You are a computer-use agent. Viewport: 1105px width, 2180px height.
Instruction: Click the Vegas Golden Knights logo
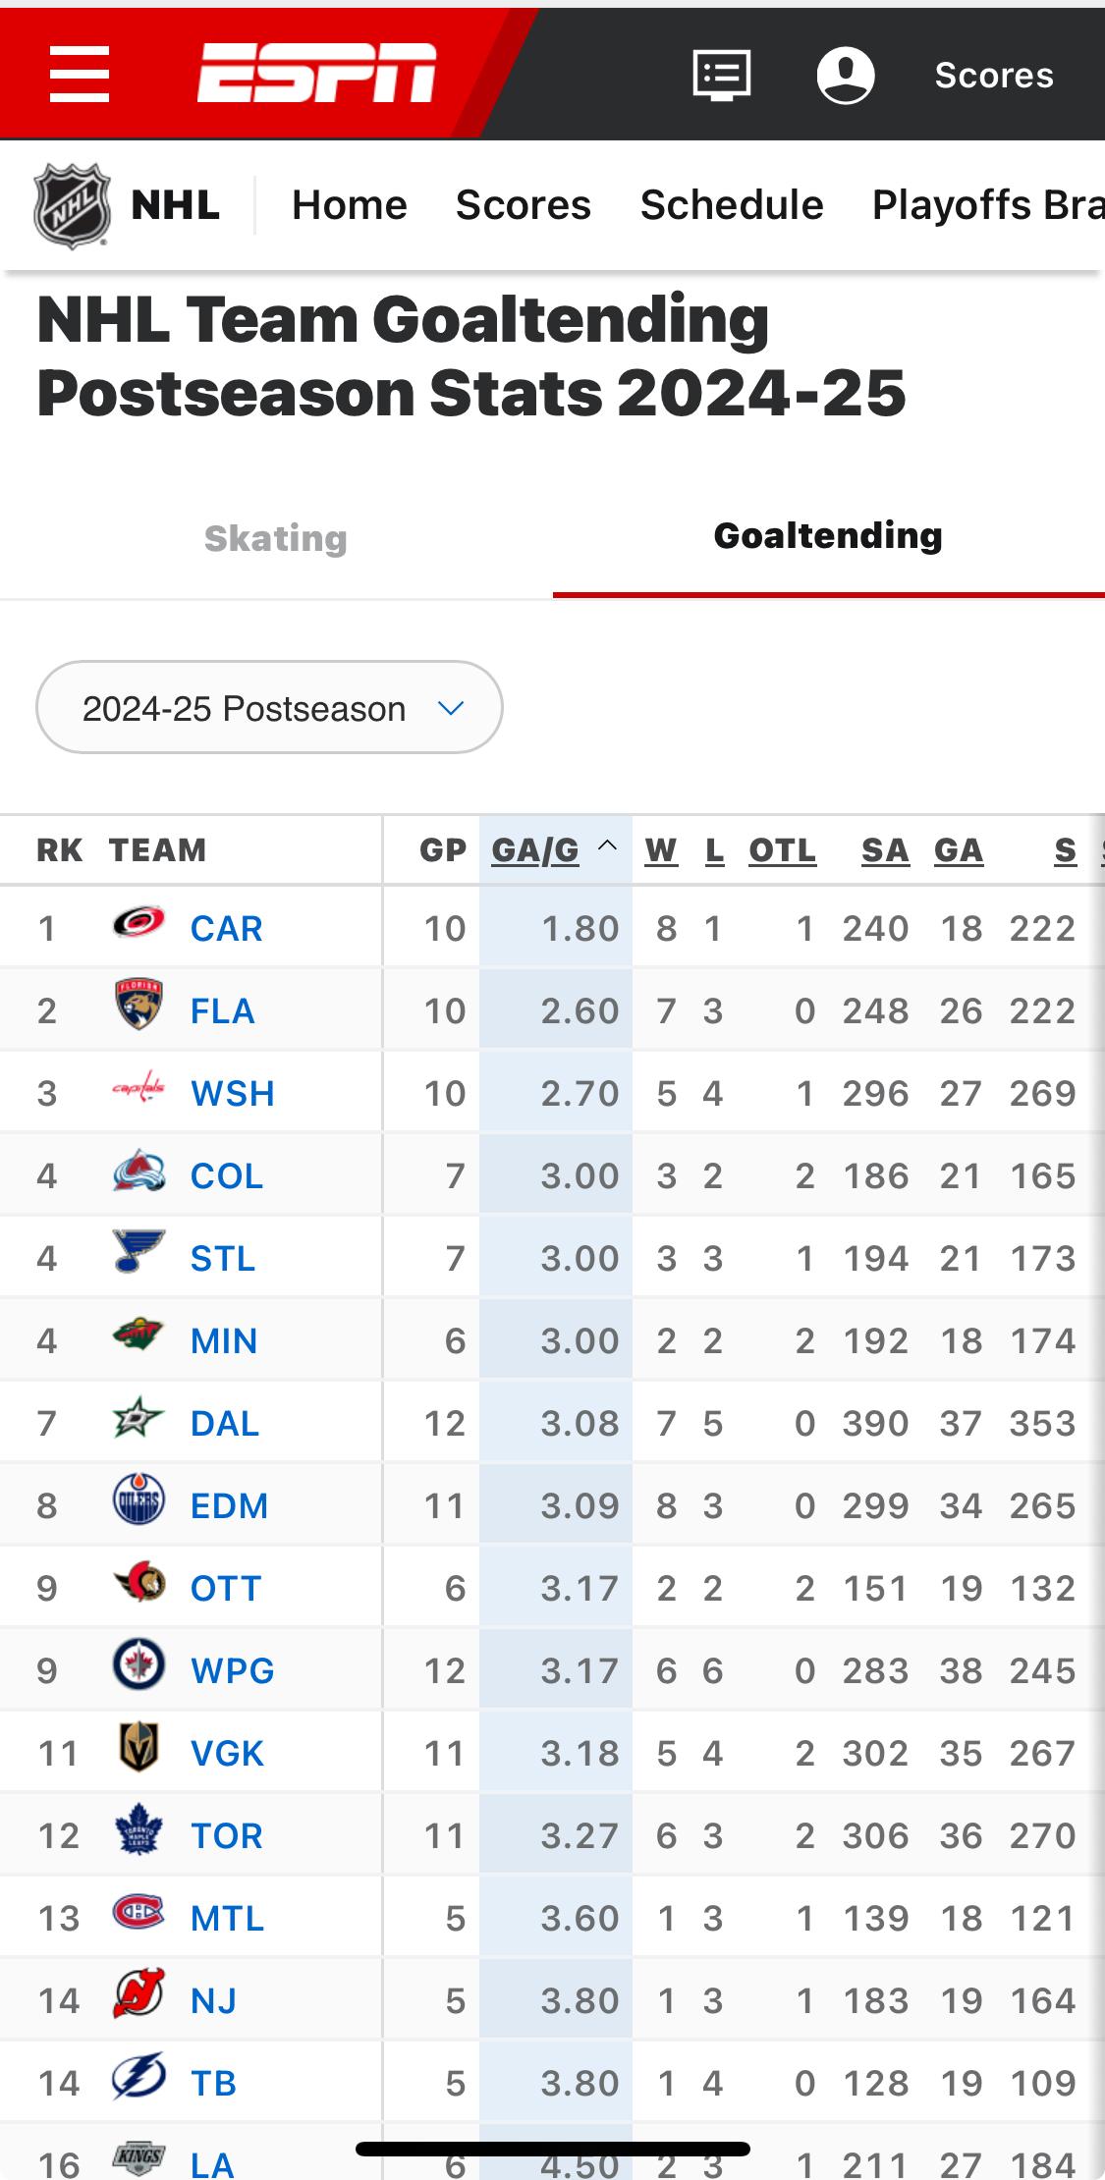point(138,1749)
